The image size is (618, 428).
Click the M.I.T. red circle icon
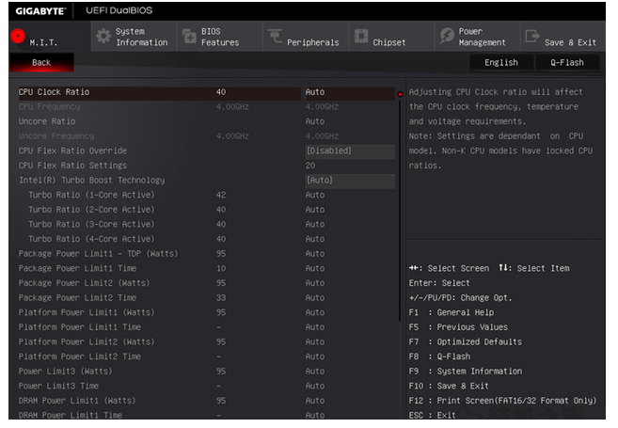18,36
